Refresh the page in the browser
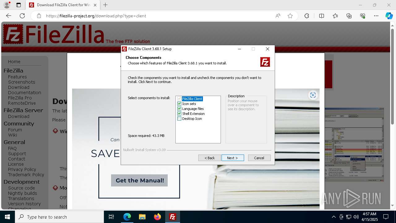Viewport: 396px width, 223px height. pyautogui.click(x=22, y=16)
